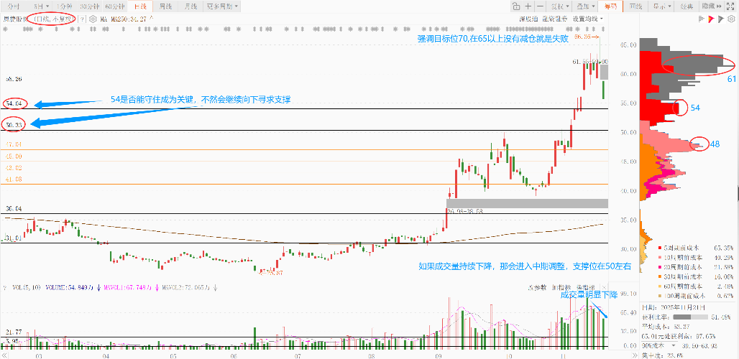Open the 5日 period dropdown
Viewport: 739px width, 359px height.
[42, 6]
